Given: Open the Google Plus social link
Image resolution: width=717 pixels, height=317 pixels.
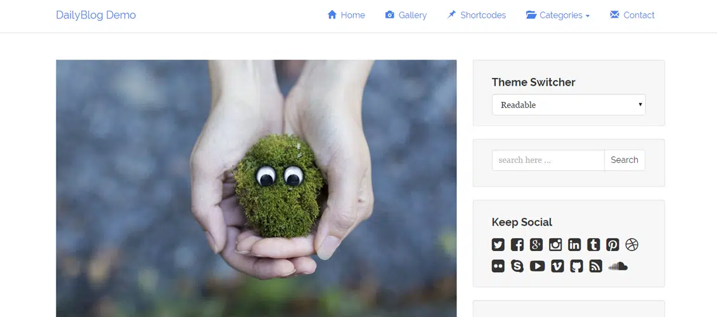Looking at the screenshot, I should pyautogui.click(x=536, y=245).
